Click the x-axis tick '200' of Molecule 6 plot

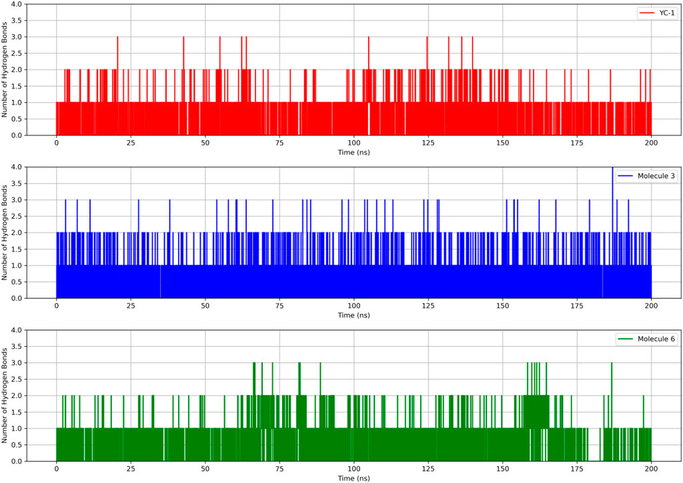652,469
